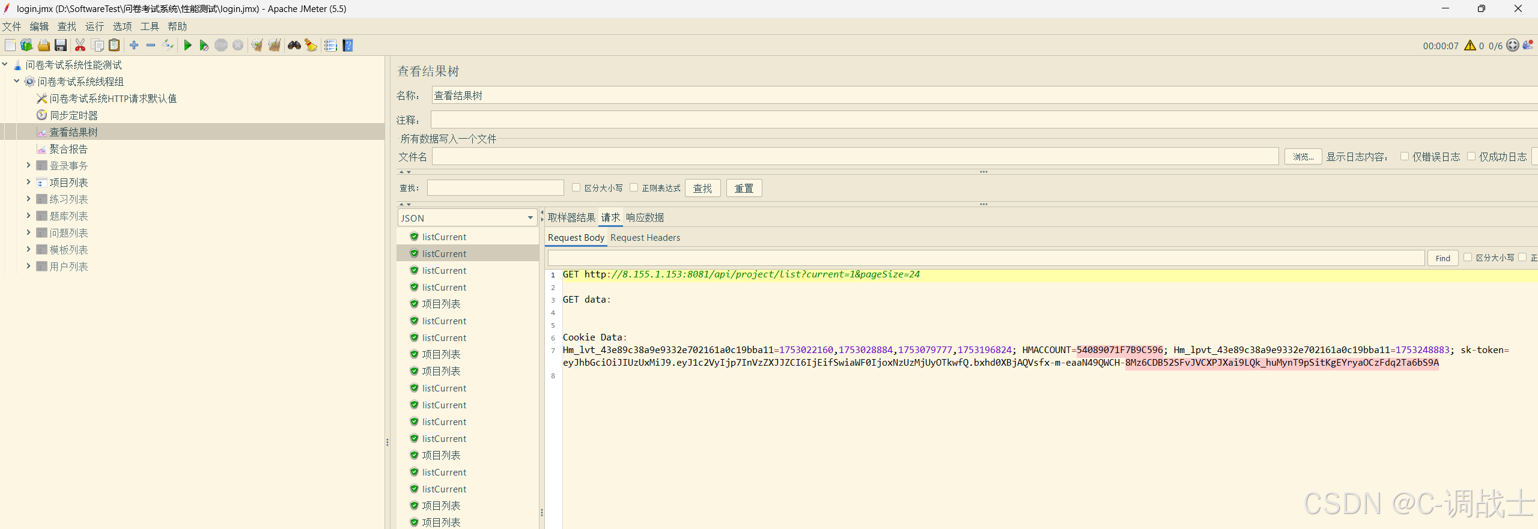Click the 浏览... button
The width and height of the screenshot is (1538, 529).
click(1303, 157)
